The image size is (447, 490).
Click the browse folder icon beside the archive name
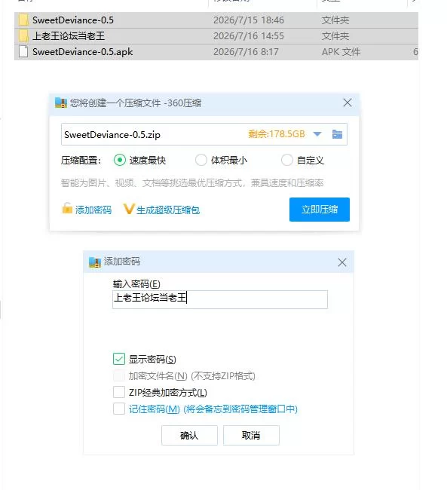coord(337,134)
